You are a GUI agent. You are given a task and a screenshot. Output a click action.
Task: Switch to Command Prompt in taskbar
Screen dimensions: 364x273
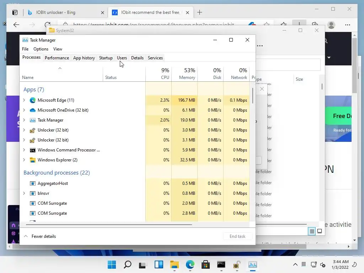coord(221,264)
